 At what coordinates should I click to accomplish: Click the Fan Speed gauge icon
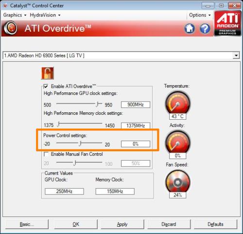[177, 181]
